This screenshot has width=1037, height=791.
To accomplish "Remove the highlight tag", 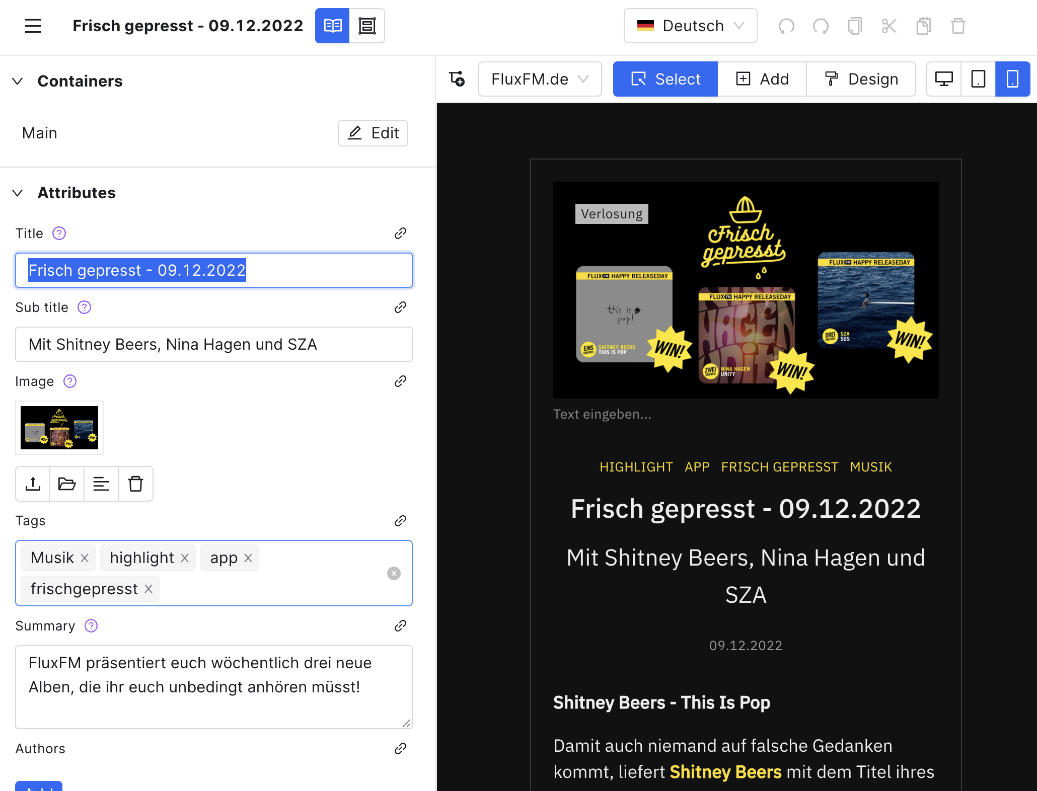I will click(185, 558).
